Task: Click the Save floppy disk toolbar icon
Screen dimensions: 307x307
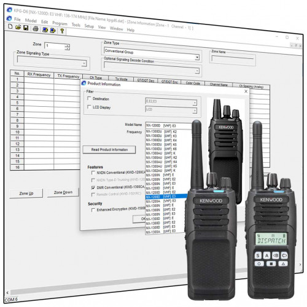Action: (x=26, y=28)
